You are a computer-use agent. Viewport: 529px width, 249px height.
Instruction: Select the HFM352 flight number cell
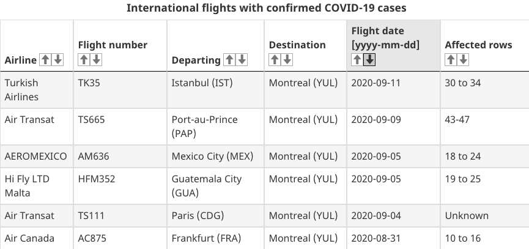point(120,186)
